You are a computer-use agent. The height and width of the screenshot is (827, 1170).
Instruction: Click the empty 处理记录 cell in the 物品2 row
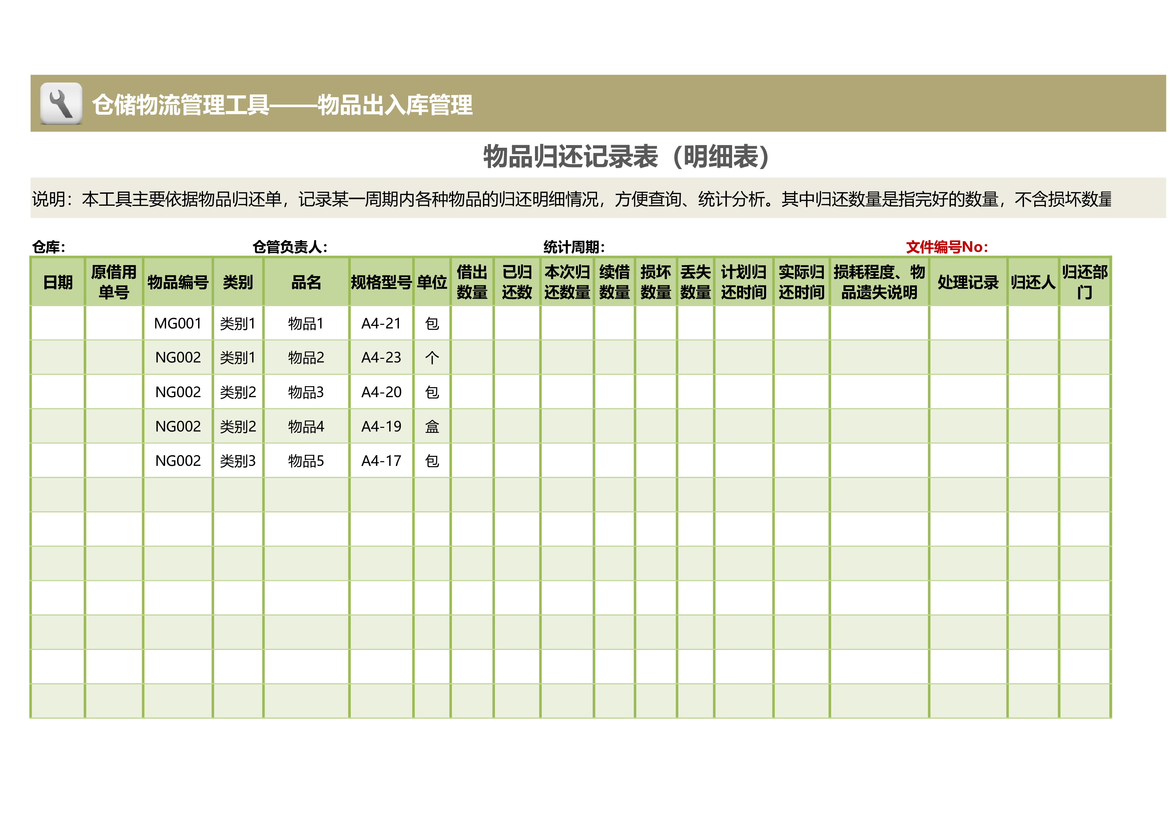point(968,357)
